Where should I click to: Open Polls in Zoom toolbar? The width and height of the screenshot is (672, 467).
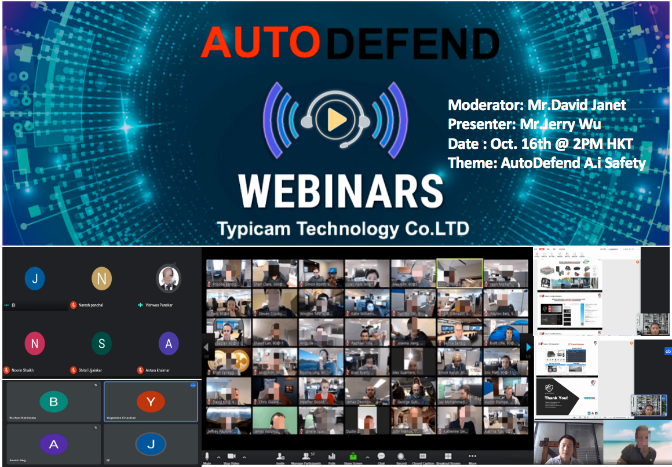[x=332, y=458]
